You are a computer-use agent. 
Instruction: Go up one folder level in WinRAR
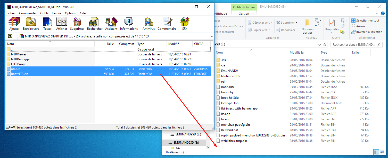[10, 36]
